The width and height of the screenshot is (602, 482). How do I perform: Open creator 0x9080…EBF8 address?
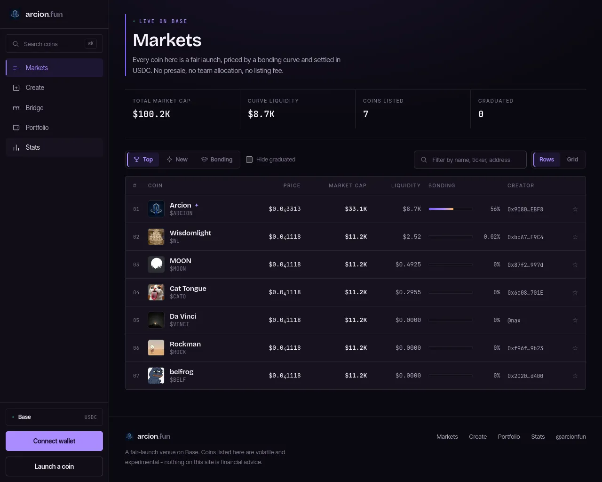(x=525, y=209)
